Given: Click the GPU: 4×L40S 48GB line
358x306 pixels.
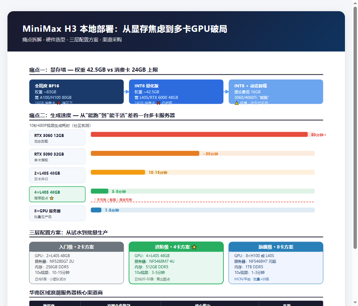Looking at the screenshot, I should click(x=152, y=256).
